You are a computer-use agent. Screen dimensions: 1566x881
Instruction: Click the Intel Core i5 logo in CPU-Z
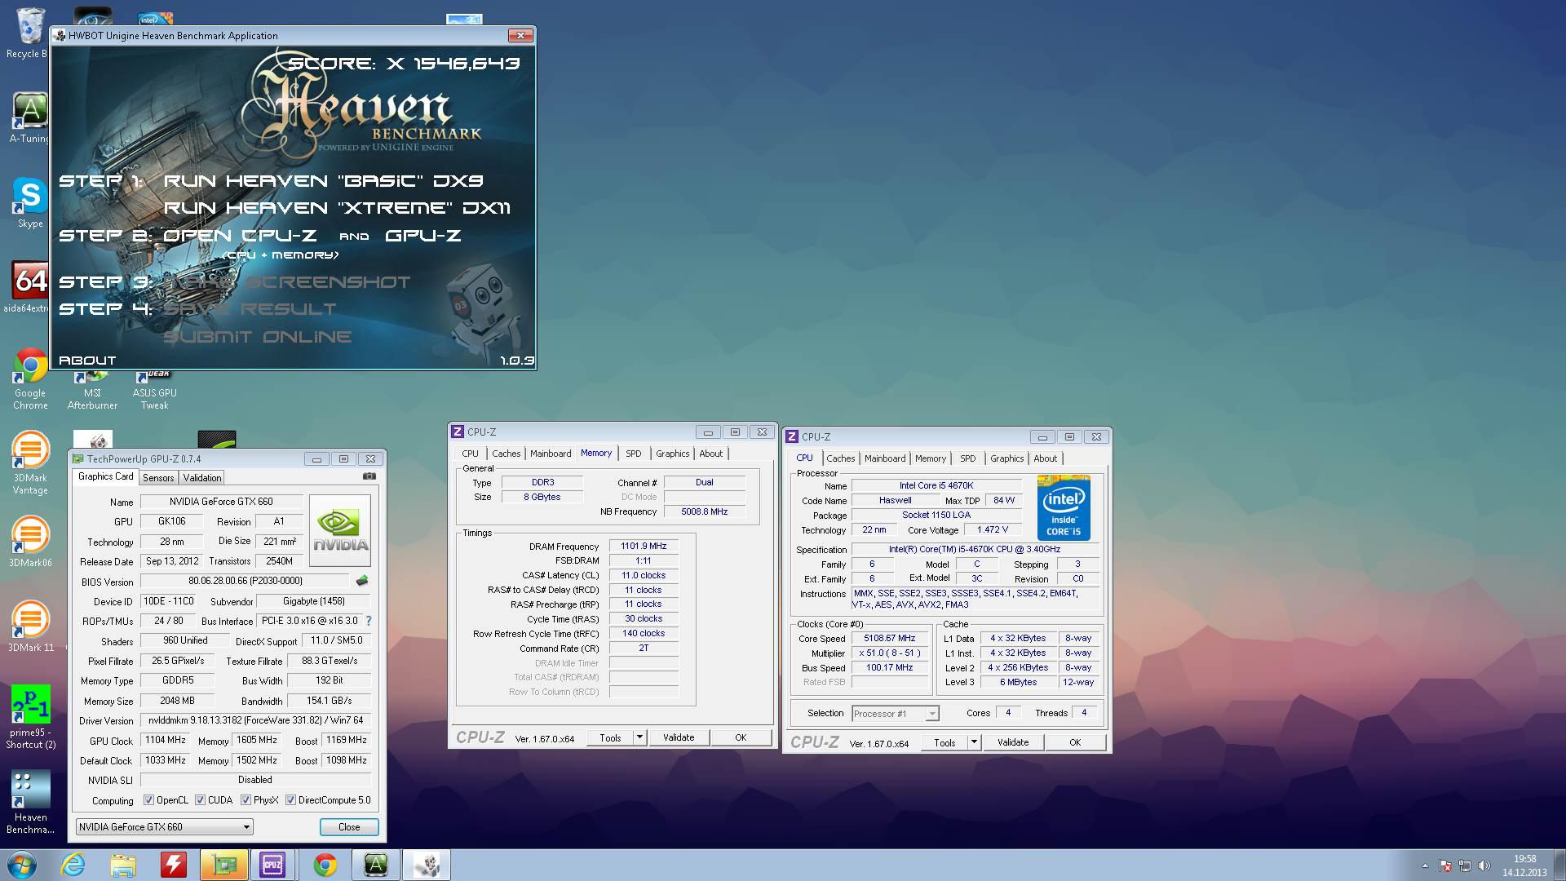[x=1064, y=507]
